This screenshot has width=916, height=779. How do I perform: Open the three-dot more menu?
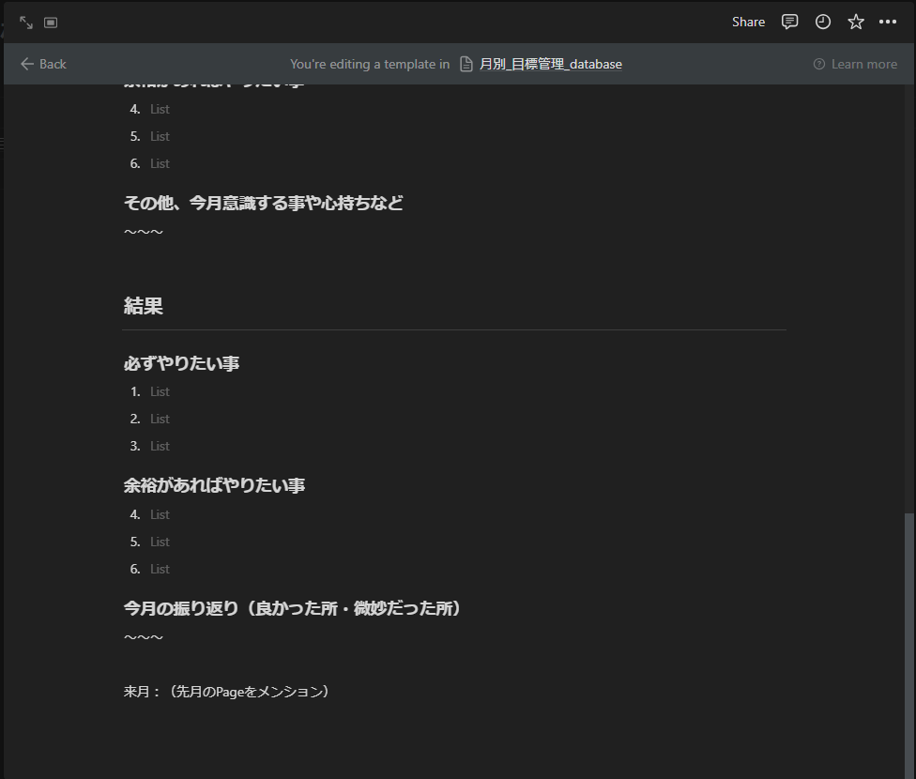(x=888, y=22)
